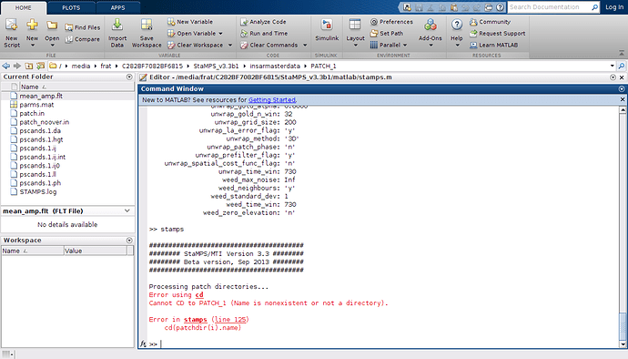Select STAMPS.log file

coord(38,191)
